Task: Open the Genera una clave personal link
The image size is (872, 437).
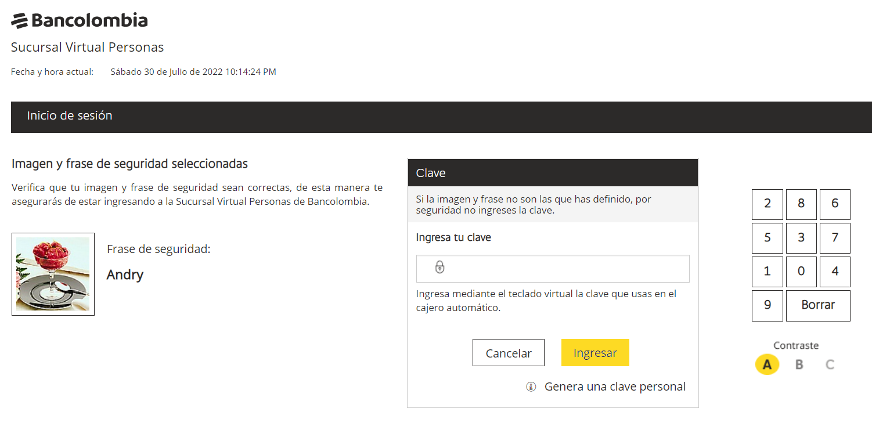Action: pos(615,387)
